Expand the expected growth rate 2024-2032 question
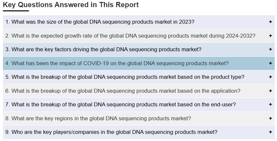277x141 pixels. point(139,36)
